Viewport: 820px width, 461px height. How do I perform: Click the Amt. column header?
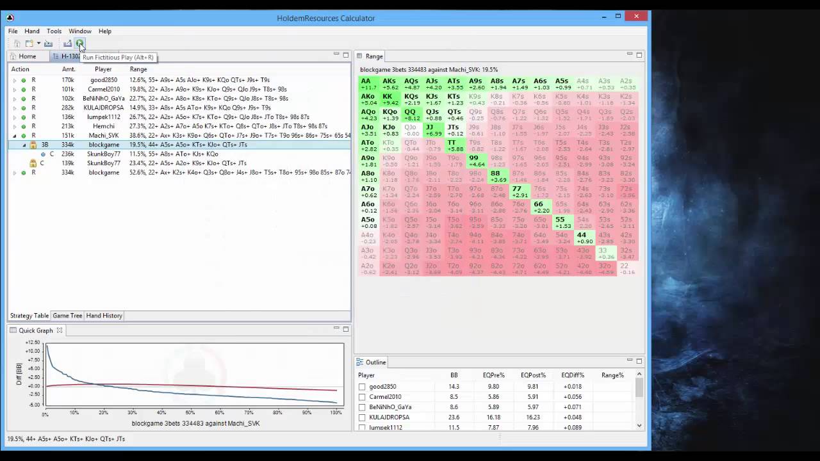69,69
